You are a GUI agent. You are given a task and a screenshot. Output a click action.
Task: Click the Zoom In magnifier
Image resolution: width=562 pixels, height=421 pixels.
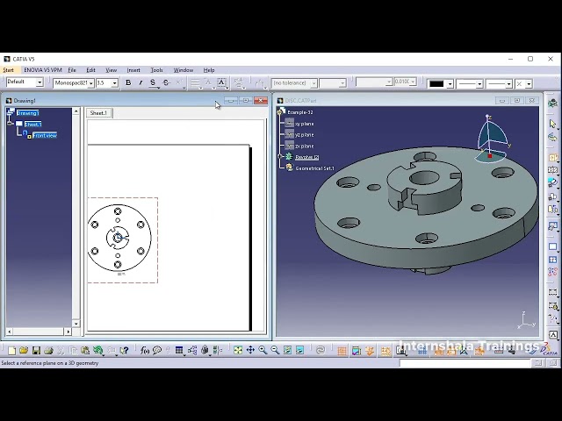click(x=263, y=350)
